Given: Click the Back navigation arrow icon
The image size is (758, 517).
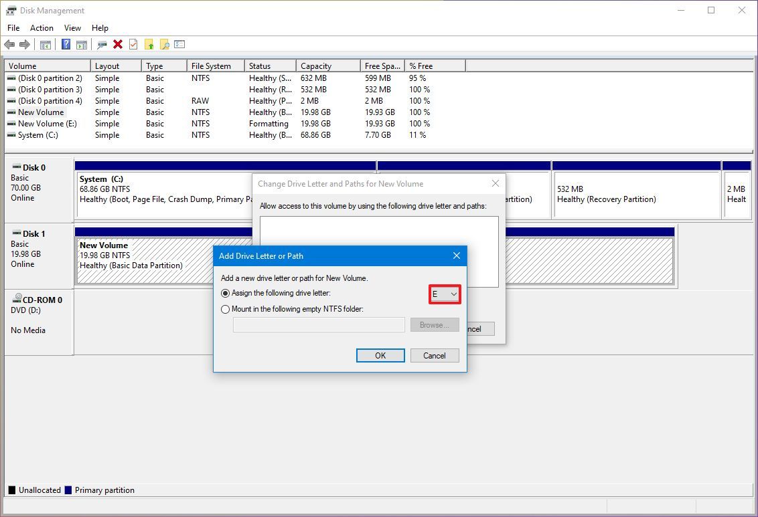Looking at the screenshot, I should [x=9, y=44].
